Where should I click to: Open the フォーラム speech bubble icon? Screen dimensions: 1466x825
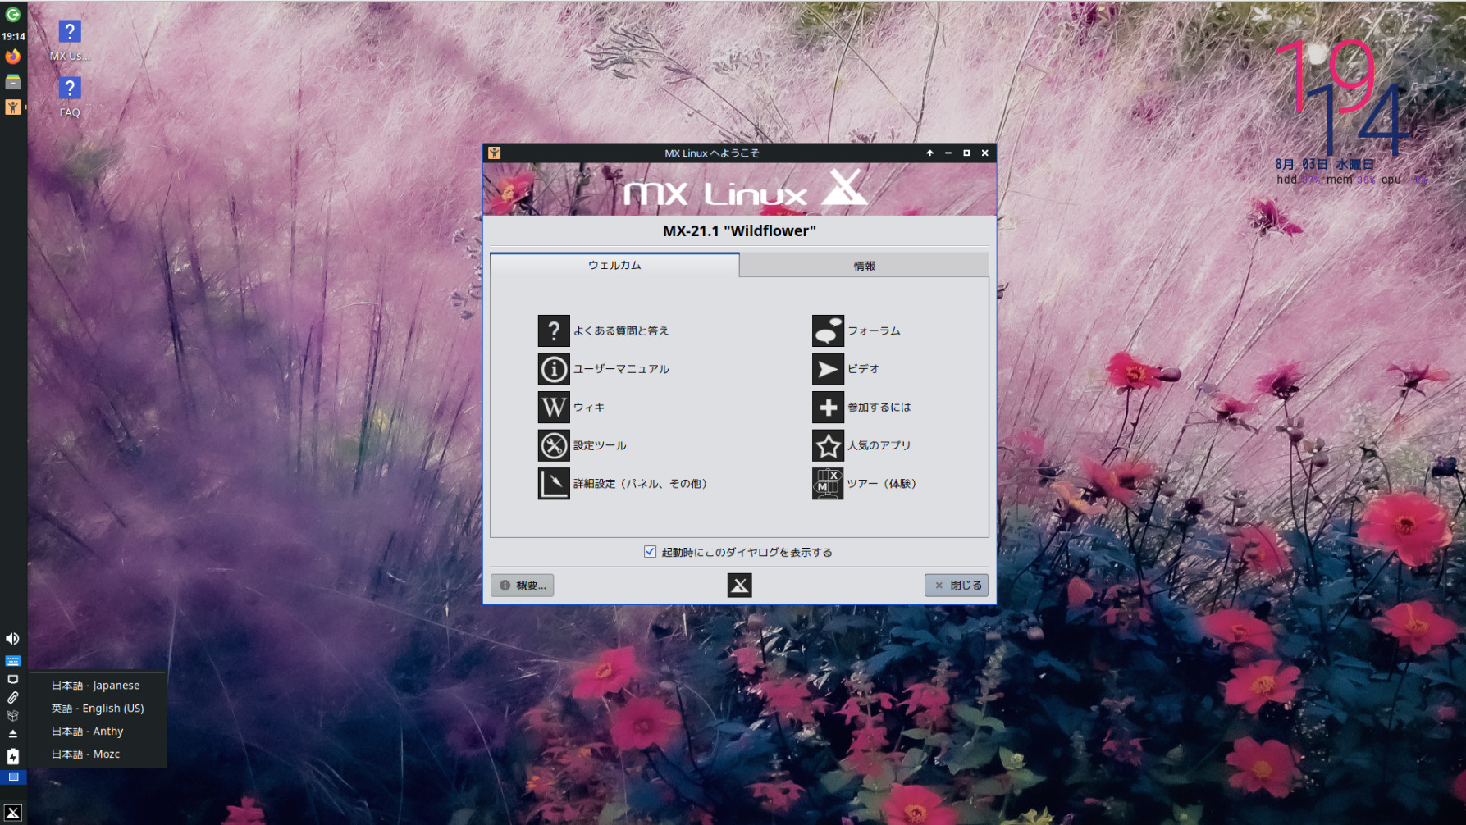(828, 330)
